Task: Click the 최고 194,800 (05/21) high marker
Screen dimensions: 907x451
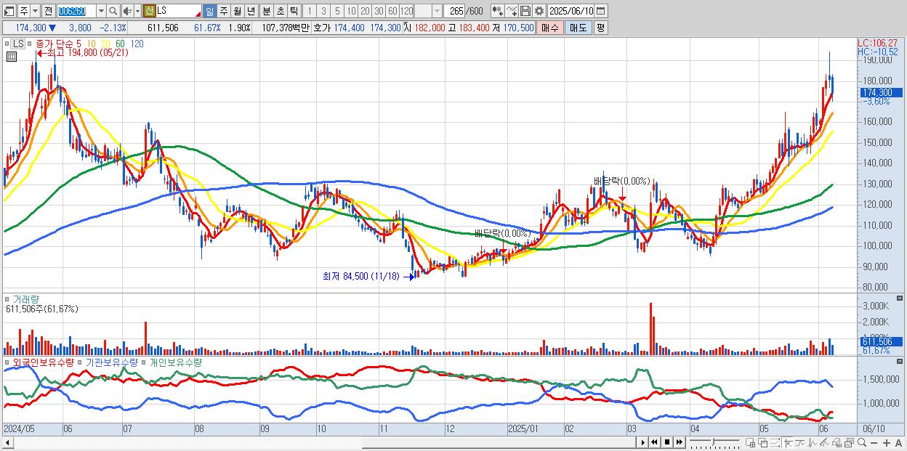Action: coord(81,52)
